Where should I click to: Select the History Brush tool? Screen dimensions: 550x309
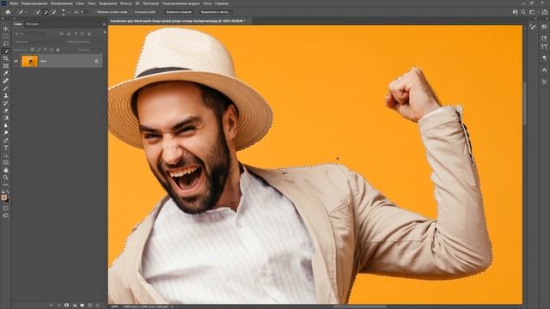coord(6,103)
